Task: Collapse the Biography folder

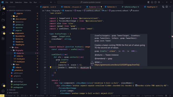Action: point(19,50)
